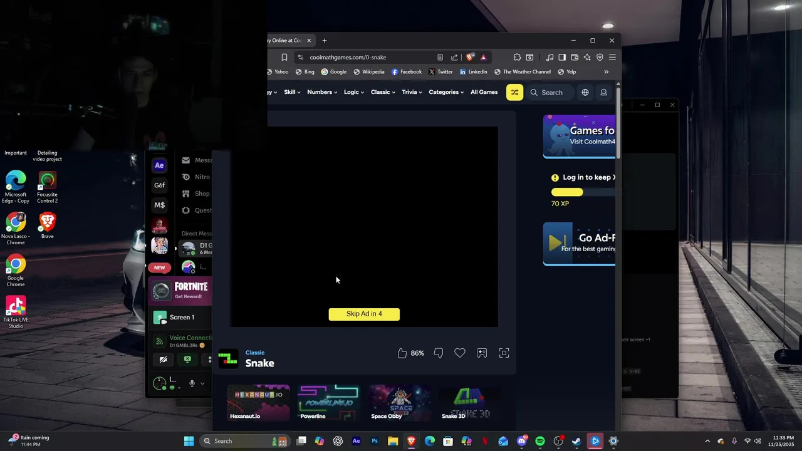Show more bookmarks with the double chevron

pyautogui.click(x=606, y=72)
